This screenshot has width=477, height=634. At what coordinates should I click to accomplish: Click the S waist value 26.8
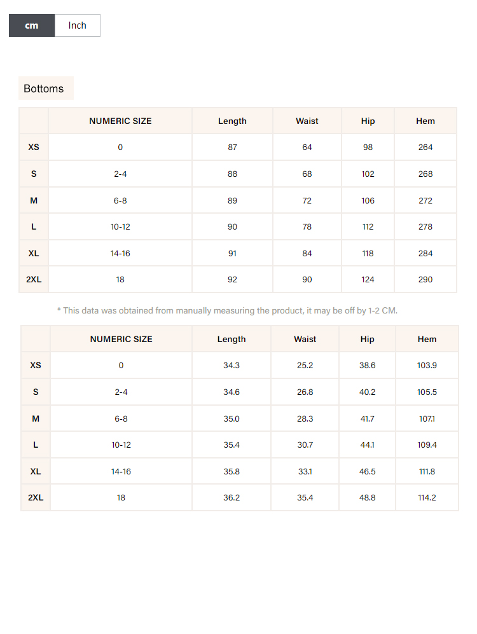[x=305, y=392]
